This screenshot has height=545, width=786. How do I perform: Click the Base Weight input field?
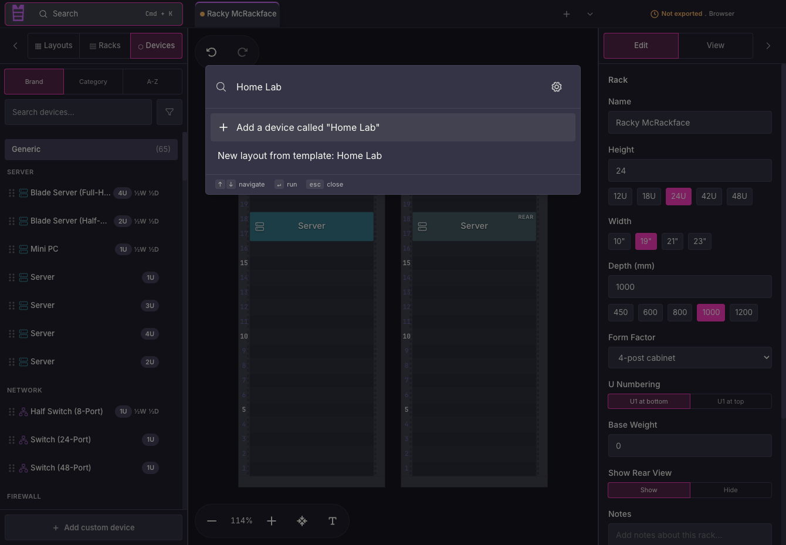click(x=690, y=446)
